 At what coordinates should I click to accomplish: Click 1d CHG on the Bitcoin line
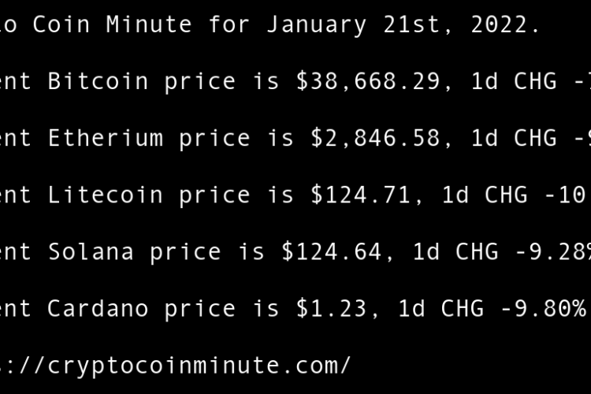click(511, 81)
